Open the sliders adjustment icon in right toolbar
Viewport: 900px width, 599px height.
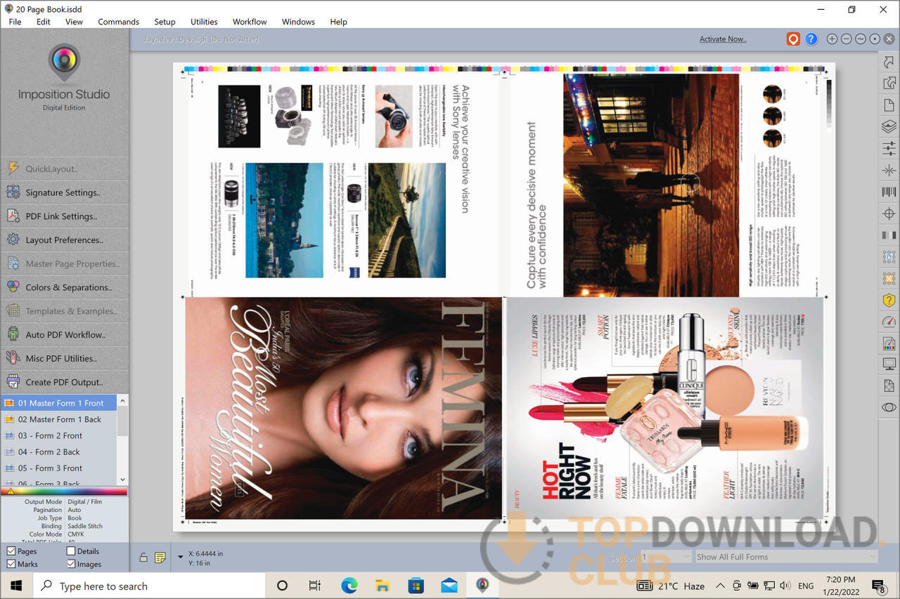tap(889, 148)
